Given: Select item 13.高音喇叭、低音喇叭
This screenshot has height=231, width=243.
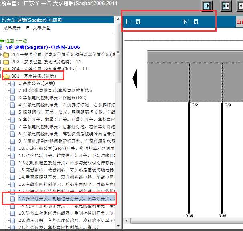Looking at the screenshot, I should [67, 170].
